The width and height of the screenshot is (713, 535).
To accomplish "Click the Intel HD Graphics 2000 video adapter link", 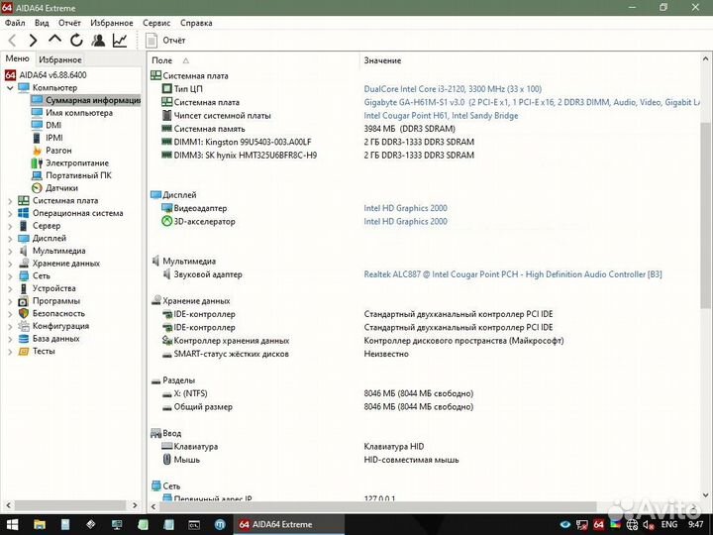I will [x=405, y=209].
